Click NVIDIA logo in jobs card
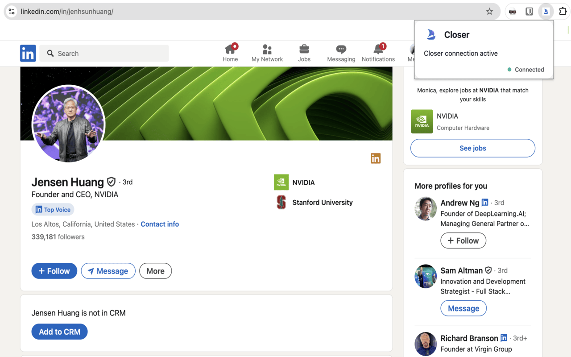The height and width of the screenshot is (357, 571). point(422,121)
